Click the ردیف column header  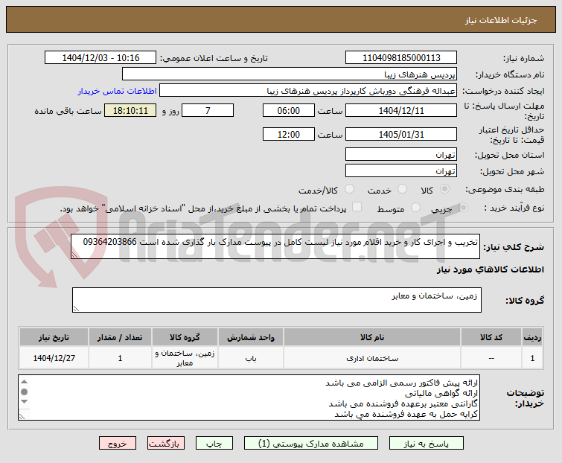pyautogui.click(x=532, y=337)
